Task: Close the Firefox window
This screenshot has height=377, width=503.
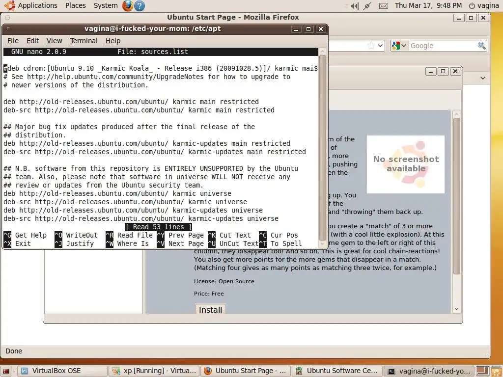Action: [x=483, y=18]
